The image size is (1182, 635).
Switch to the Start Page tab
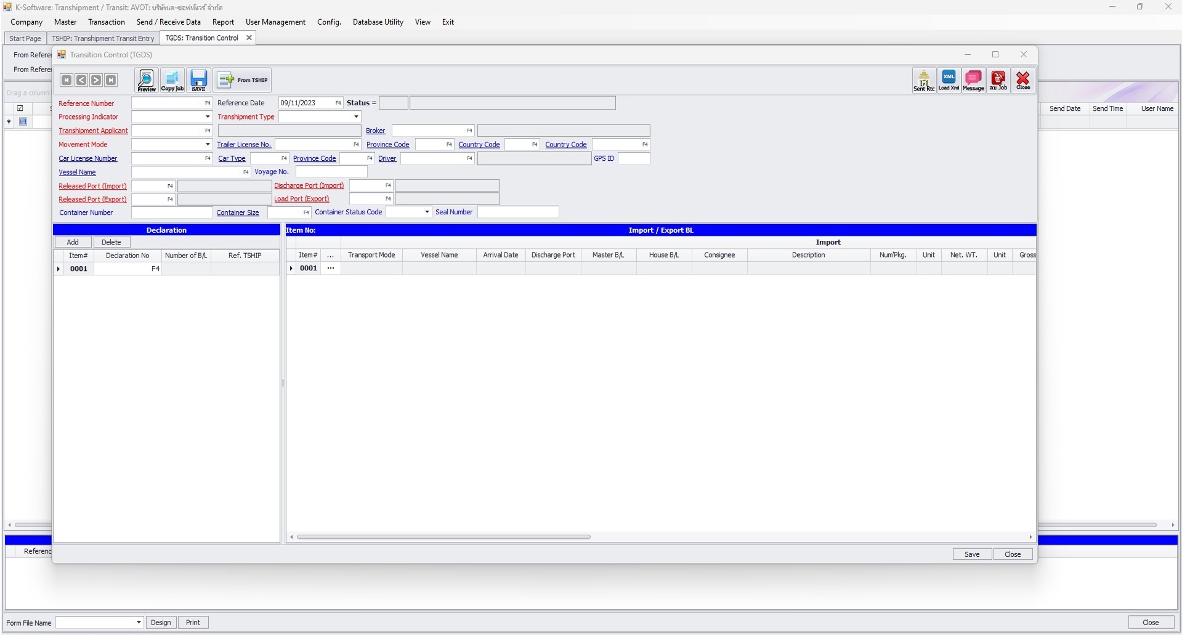[25, 38]
